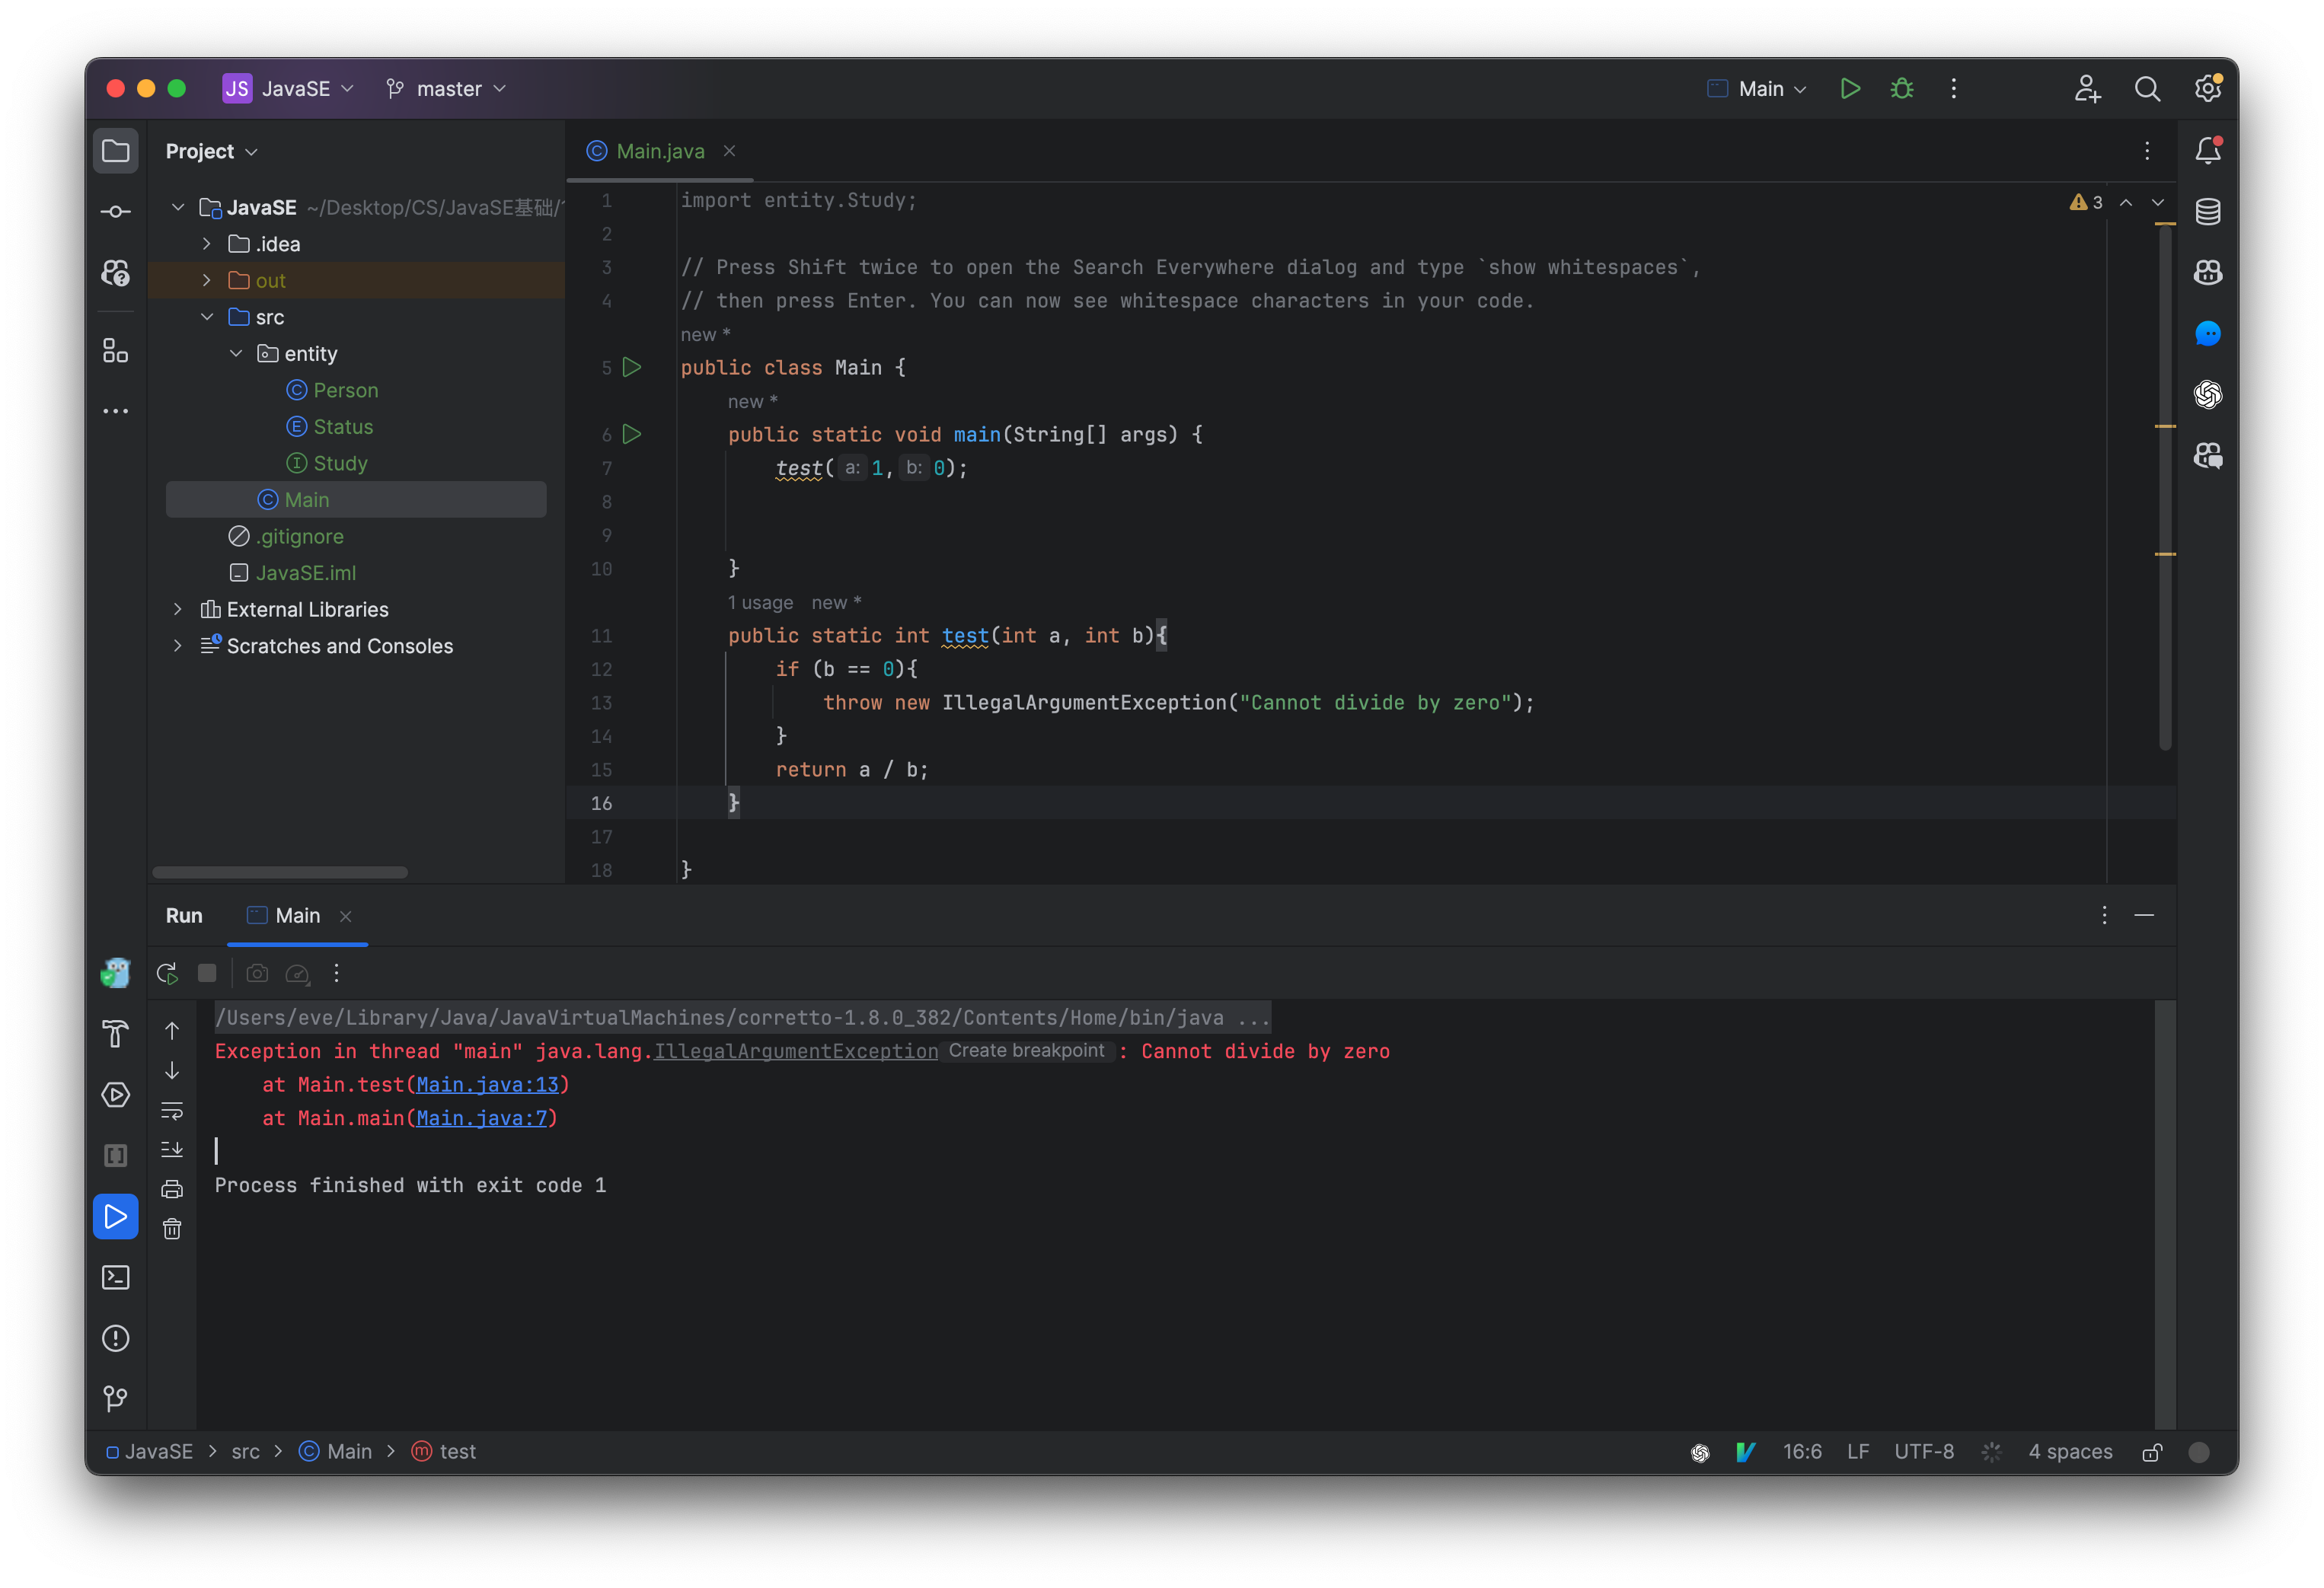This screenshot has width=2324, height=1588.
Task: Run Main with the green play button
Action: point(1849,89)
